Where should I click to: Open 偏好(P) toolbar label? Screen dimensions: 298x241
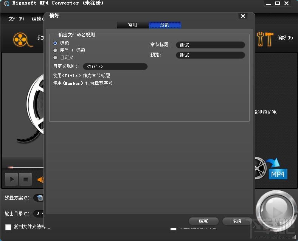click(285, 38)
